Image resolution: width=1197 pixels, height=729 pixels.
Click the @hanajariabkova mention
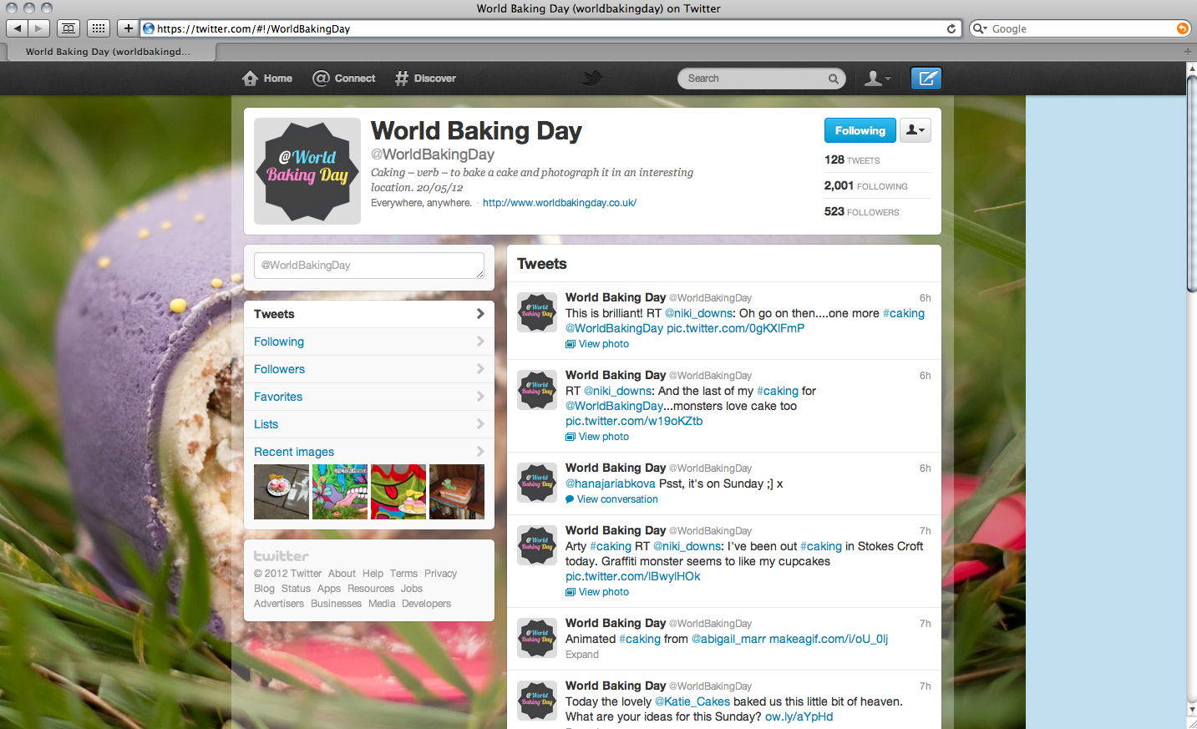(611, 483)
